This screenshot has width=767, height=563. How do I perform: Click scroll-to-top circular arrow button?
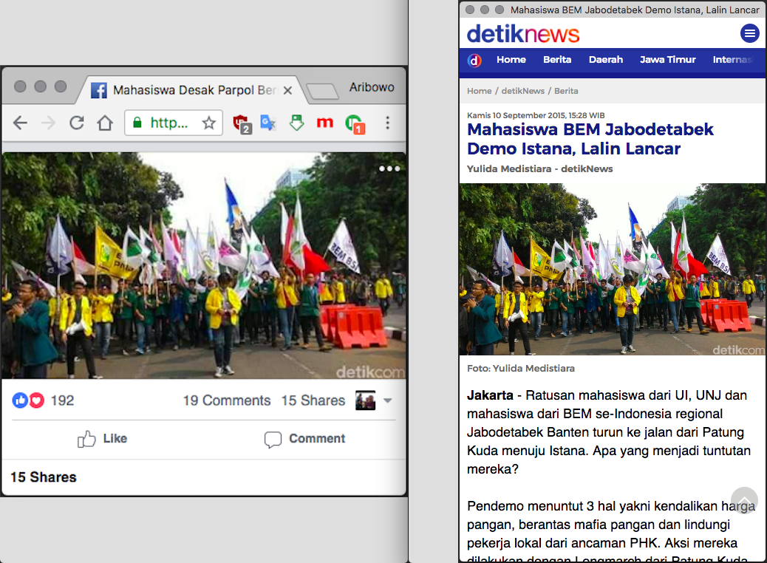pyautogui.click(x=744, y=500)
